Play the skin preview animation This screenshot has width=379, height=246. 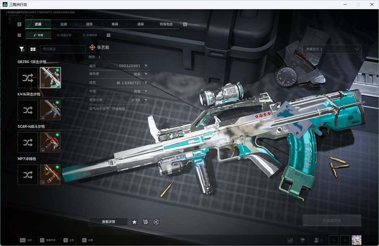pos(156,222)
